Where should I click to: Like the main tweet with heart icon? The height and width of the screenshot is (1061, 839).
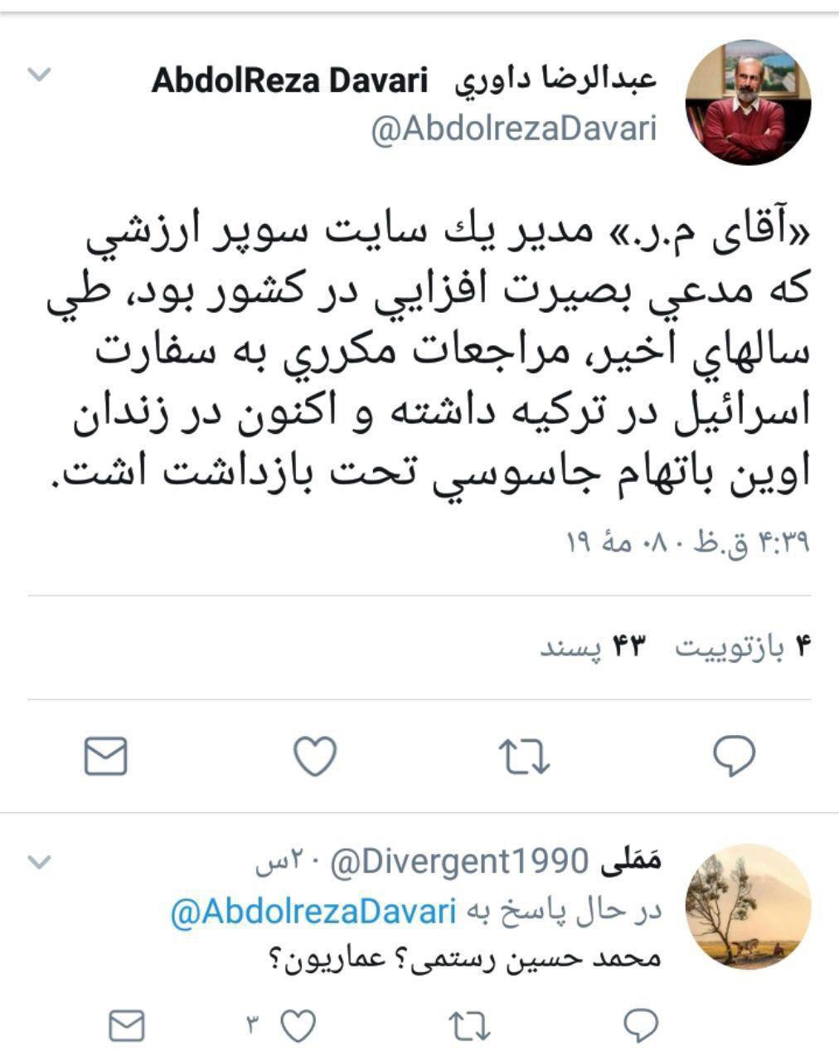click(x=316, y=756)
